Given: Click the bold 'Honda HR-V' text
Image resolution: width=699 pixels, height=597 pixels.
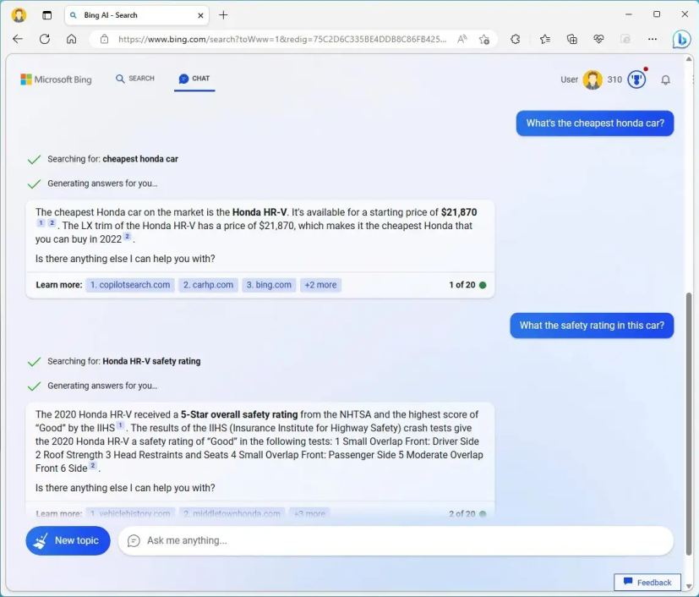Looking at the screenshot, I should tap(259, 212).
